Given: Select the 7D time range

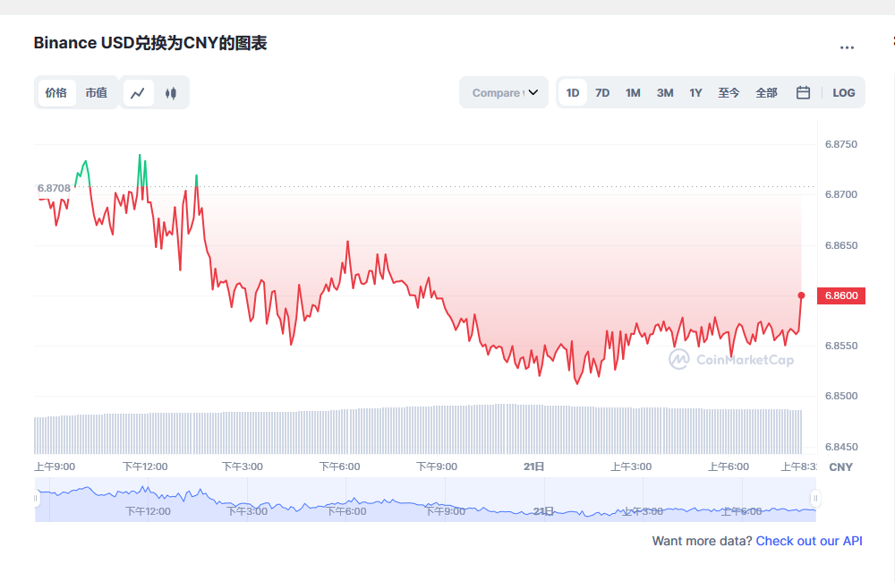Looking at the screenshot, I should (x=602, y=92).
